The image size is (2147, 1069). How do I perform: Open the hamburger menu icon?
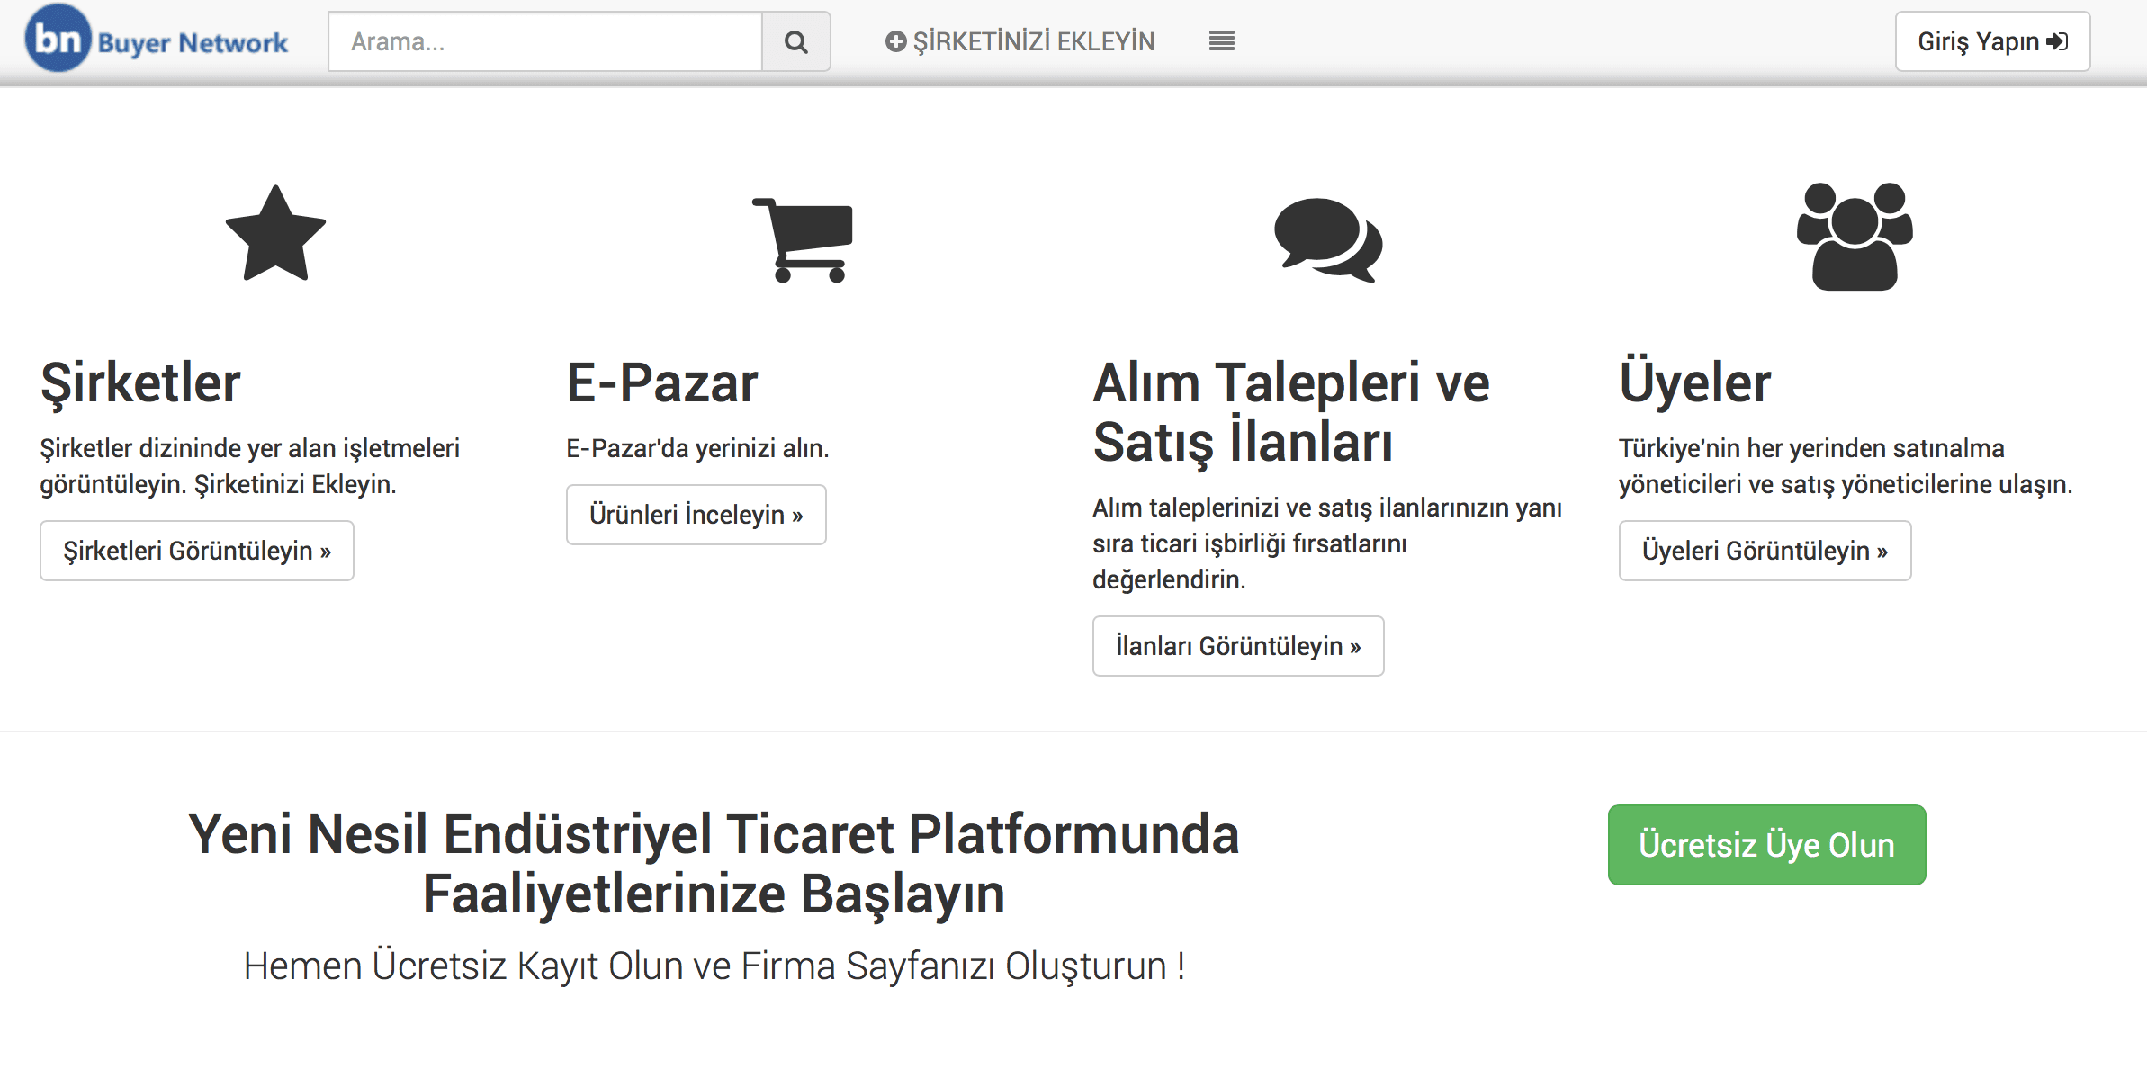tap(1221, 40)
